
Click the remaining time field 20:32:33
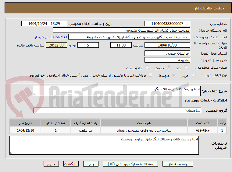[56, 45]
